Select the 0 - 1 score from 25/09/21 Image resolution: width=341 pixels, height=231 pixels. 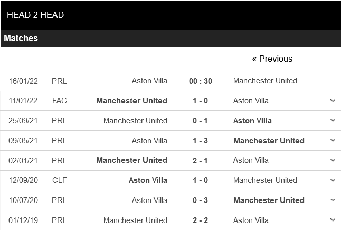pyautogui.click(x=200, y=121)
